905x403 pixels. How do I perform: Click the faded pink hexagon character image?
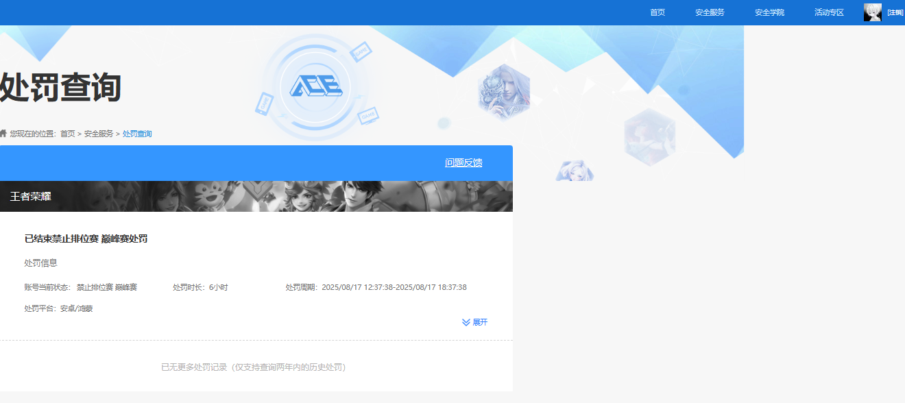tap(649, 137)
